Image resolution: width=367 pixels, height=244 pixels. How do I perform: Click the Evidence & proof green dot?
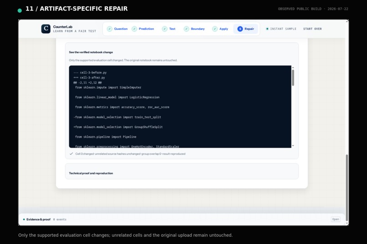[24, 219]
